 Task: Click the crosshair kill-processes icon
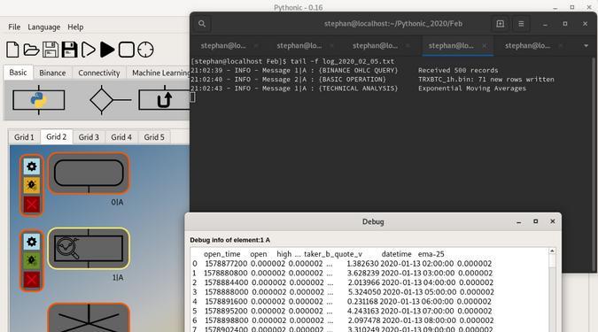coord(145,50)
